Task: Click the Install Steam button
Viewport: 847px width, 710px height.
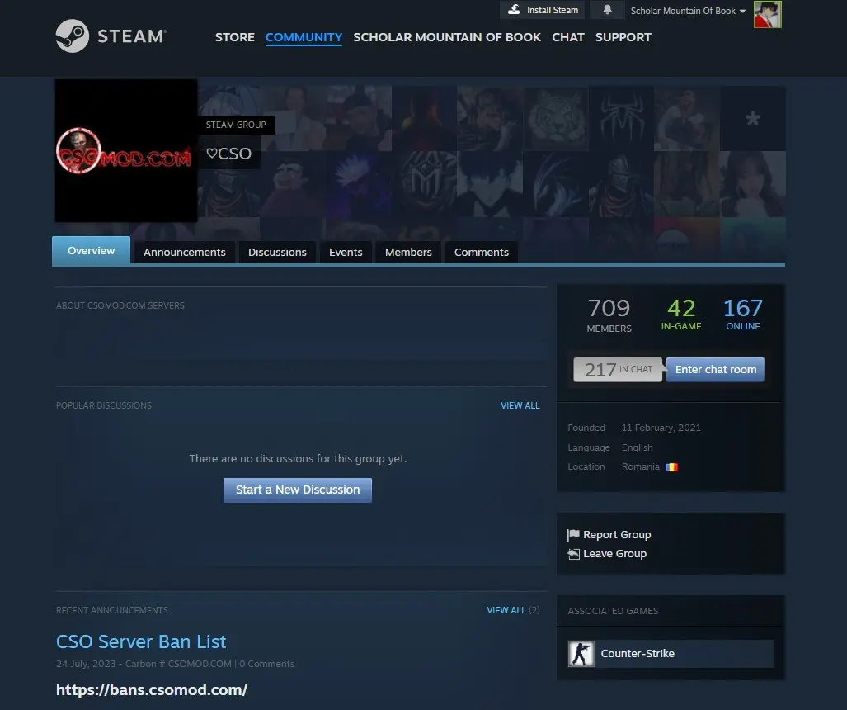Action: click(x=542, y=10)
